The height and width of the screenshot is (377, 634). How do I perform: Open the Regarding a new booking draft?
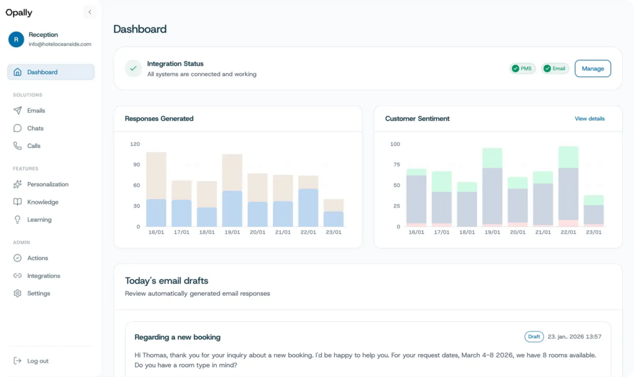click(x=178, y=337)
